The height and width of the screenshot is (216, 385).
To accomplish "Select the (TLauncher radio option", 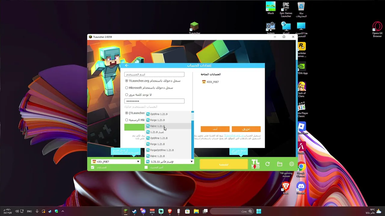I will [x=127, y=113].
